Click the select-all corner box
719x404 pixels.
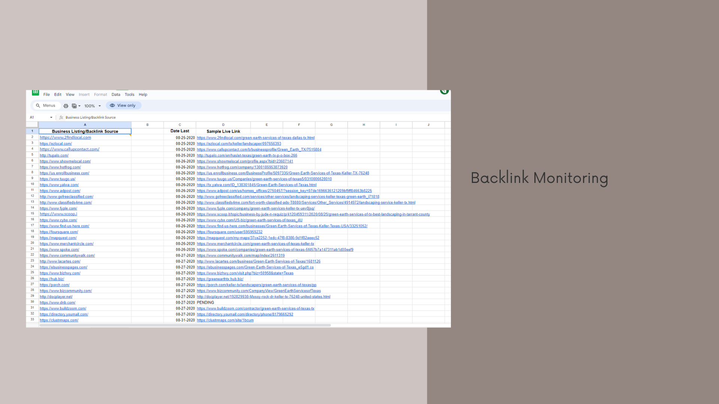pos(32,125)
